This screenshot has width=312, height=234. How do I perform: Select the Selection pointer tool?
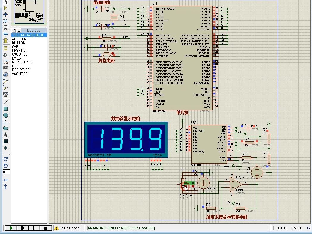tap(6, 2)
